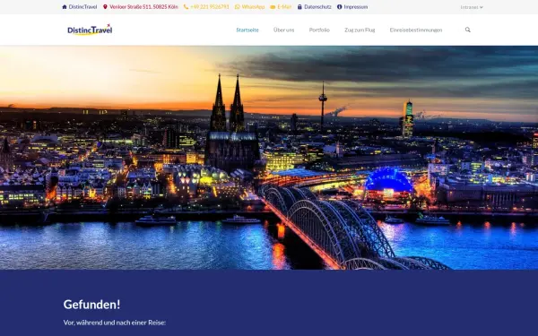Click the Cologne skyline hero image
538x336 pixels.
click(269, 158)
